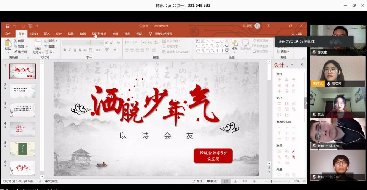Open the Arrange (排列) tool
The height and width of the screenshot is (190, 367).
point(234,44)
